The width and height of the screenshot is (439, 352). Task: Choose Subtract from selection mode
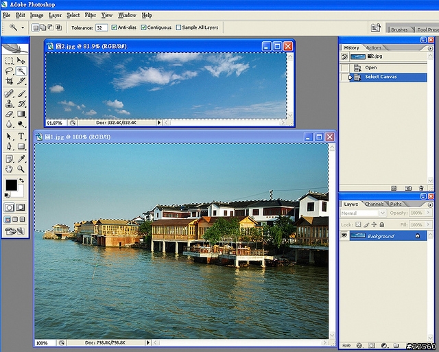click(x=51, y=27)
